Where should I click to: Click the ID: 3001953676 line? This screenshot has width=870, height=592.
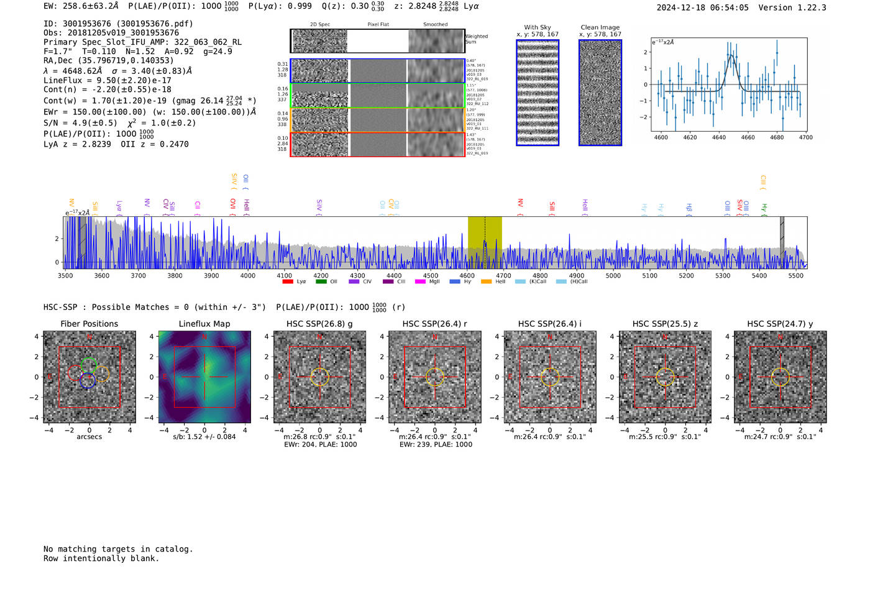click(x=118, y=24)
